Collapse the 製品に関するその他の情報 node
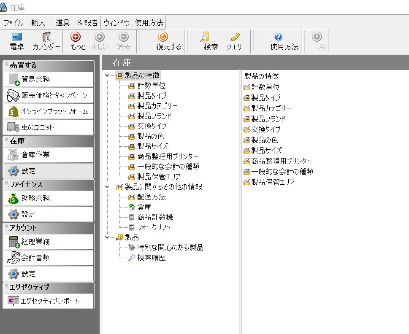Viewport: 409px width, 334px height. coord(107,187)
